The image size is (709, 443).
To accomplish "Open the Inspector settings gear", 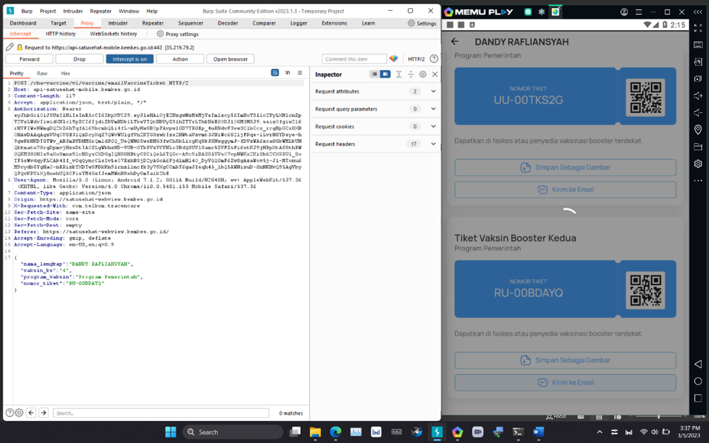I will pyautogui.click(x=423, y=75).
